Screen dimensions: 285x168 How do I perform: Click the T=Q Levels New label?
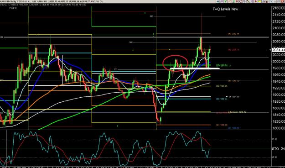tap(225, 9)
